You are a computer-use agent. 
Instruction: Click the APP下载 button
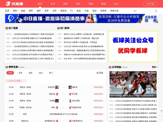(150, 4)
